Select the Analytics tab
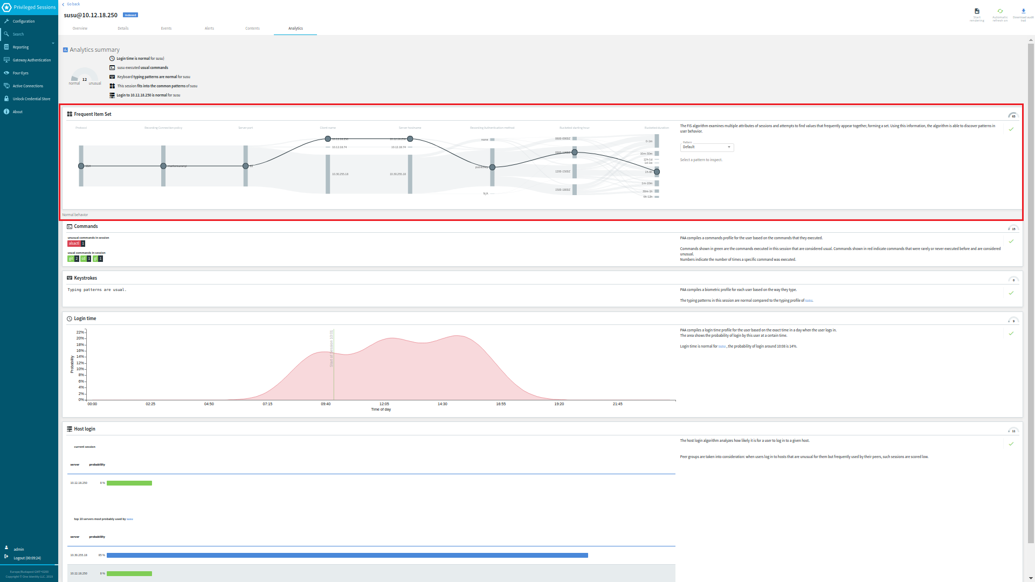The image size is (1035, 582). click(x=295, y=28)
